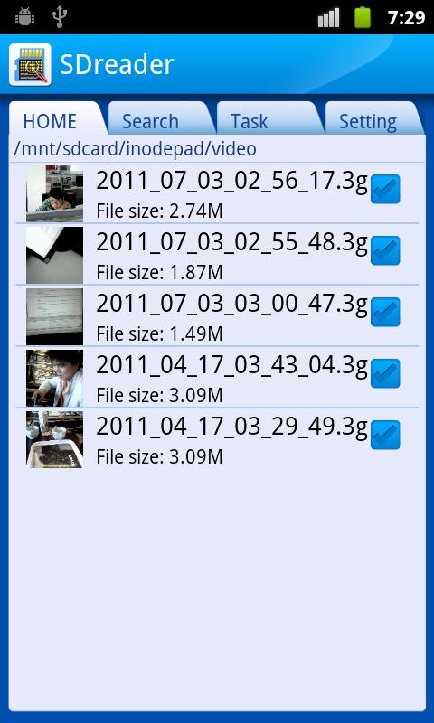434x723 pixels.
Task: Uncheck the 2011_07_03_03_00_47.3g file checkbox
Action: 385,312
